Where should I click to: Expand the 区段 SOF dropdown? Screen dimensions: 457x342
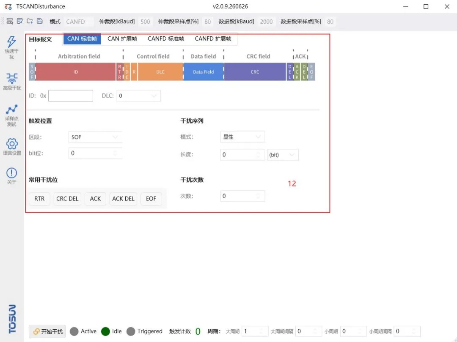[95, 137]
